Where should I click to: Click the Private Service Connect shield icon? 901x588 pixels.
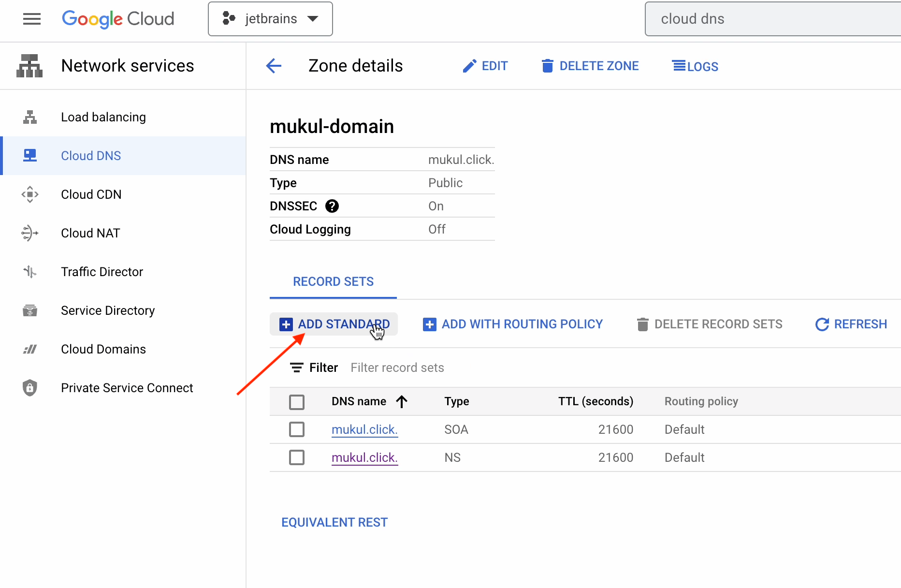pyautogui.click(x=30, y=388)
